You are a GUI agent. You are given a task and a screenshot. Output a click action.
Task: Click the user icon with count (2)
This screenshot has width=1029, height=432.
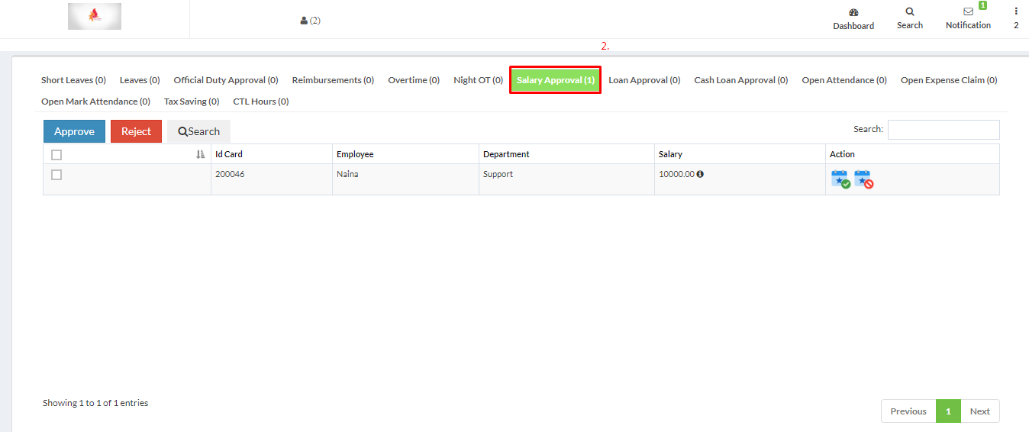coord(310,21)
